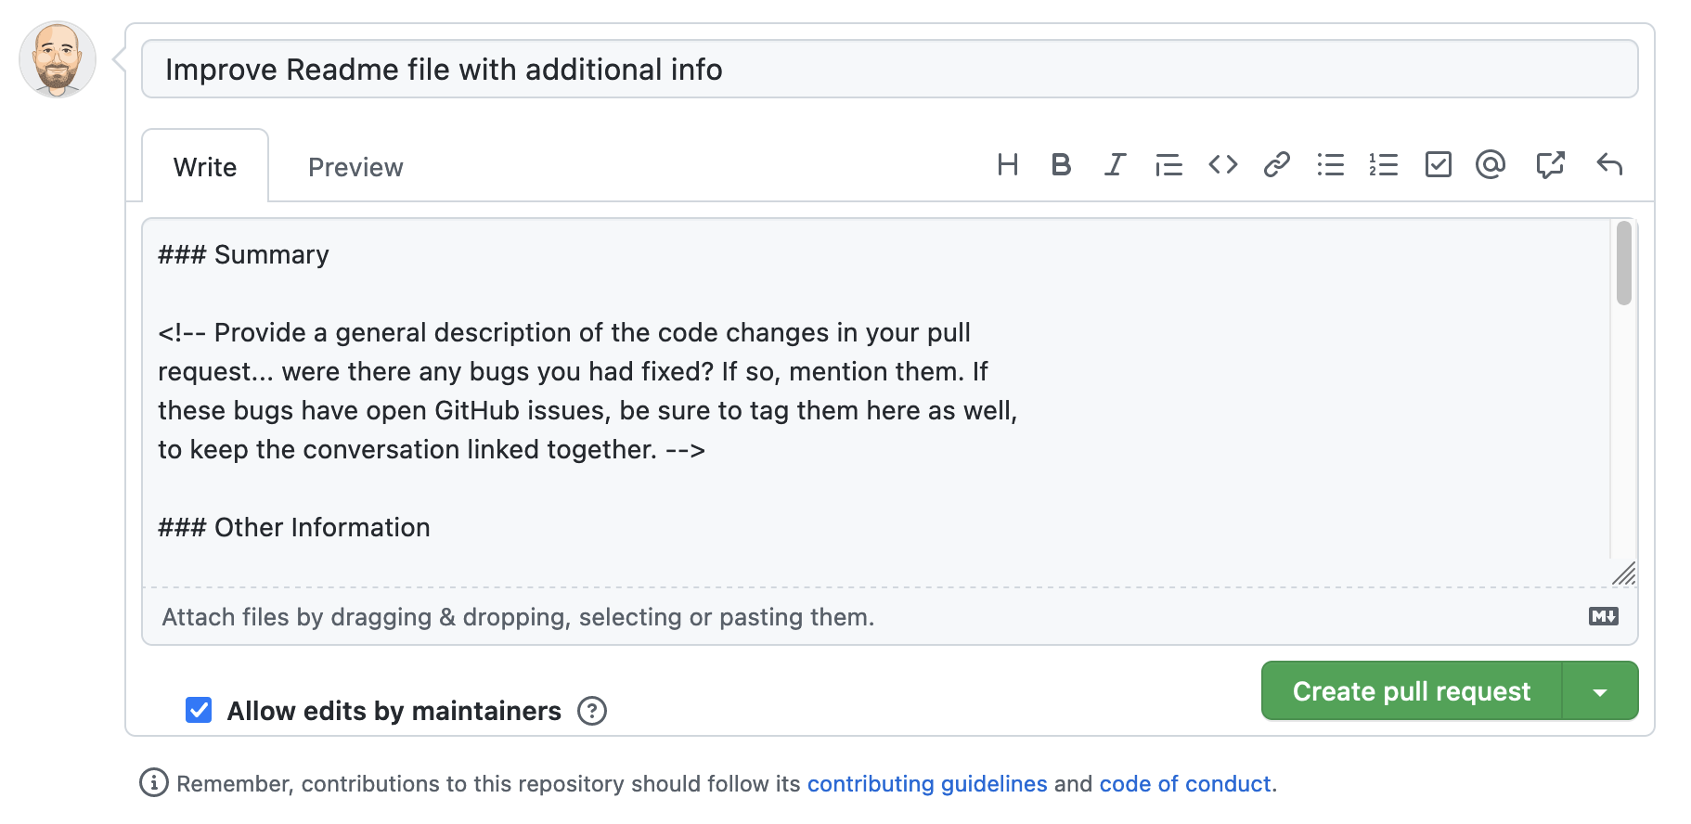Mention a user with the @ icon
The height and width of the screenshot is (824, 1691).
point(1490,164)
